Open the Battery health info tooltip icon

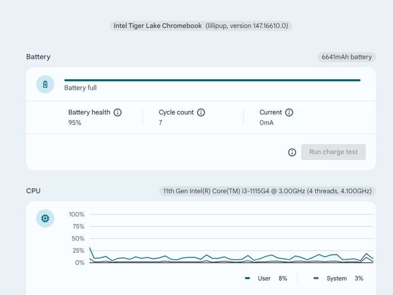pyautogui.click(x=117, y=112)
